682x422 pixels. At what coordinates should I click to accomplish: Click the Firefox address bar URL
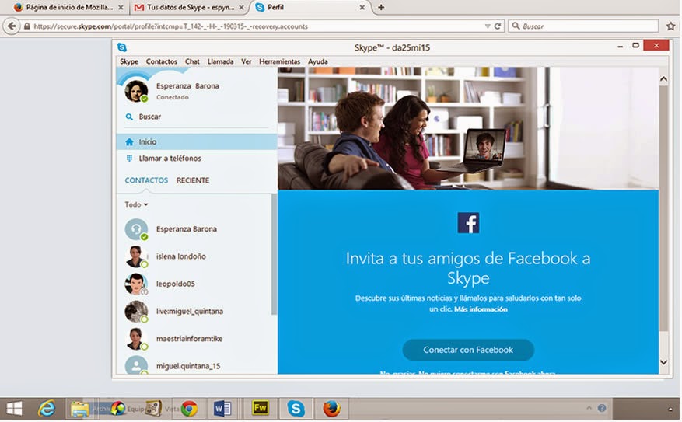[x=170, y=26]
